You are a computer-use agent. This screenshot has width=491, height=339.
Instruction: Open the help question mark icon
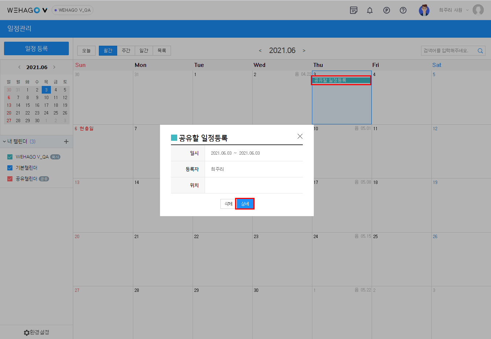[403, 10]
